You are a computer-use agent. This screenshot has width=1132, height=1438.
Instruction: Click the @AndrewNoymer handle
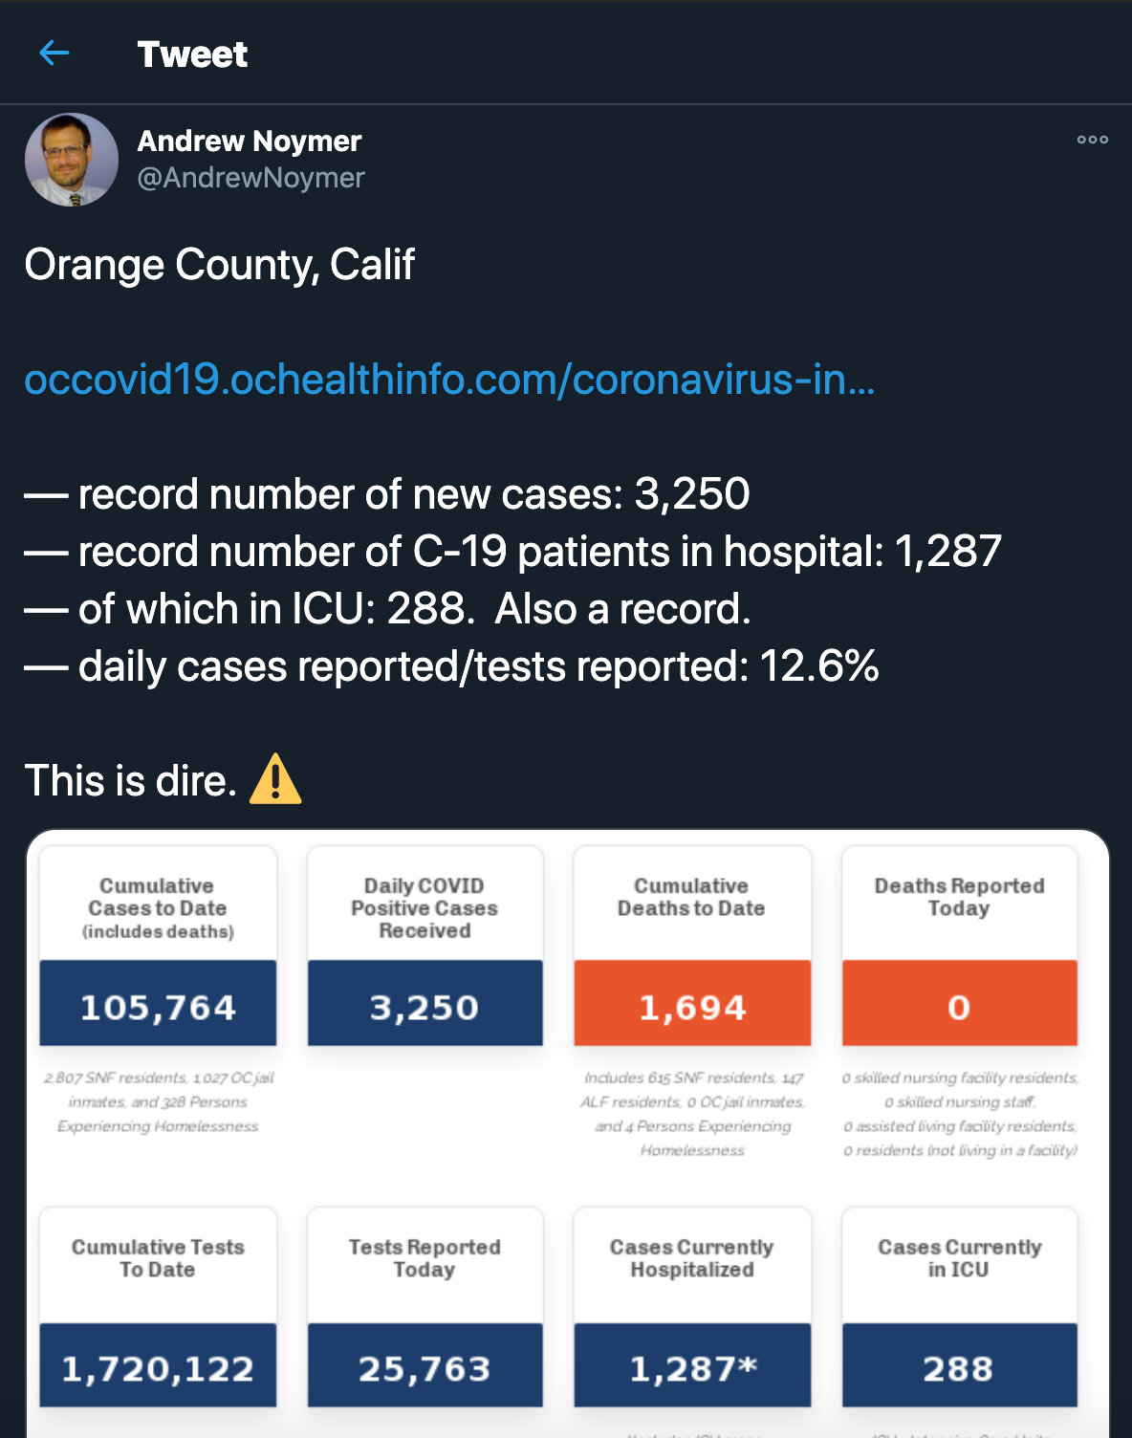coord(250,178)
